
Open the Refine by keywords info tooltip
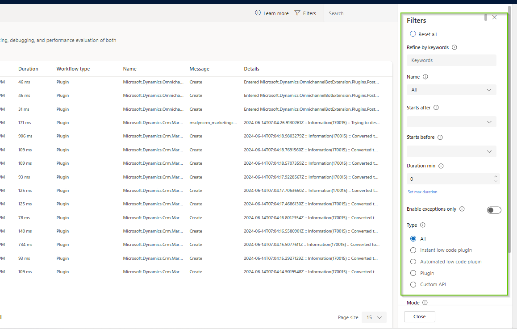[x=454, y=47]
